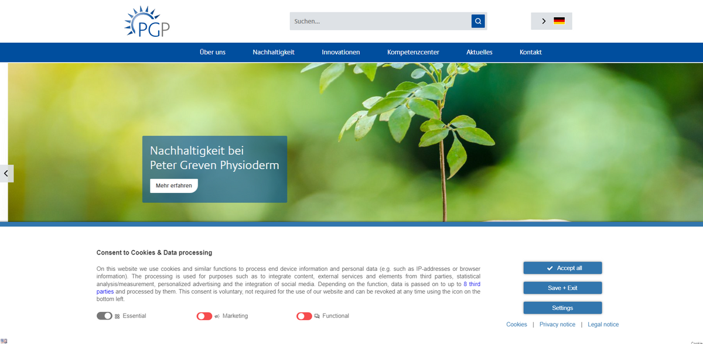Open the Innovationen menu
Screen dimensions: 703x344
[x=341, y=52]
